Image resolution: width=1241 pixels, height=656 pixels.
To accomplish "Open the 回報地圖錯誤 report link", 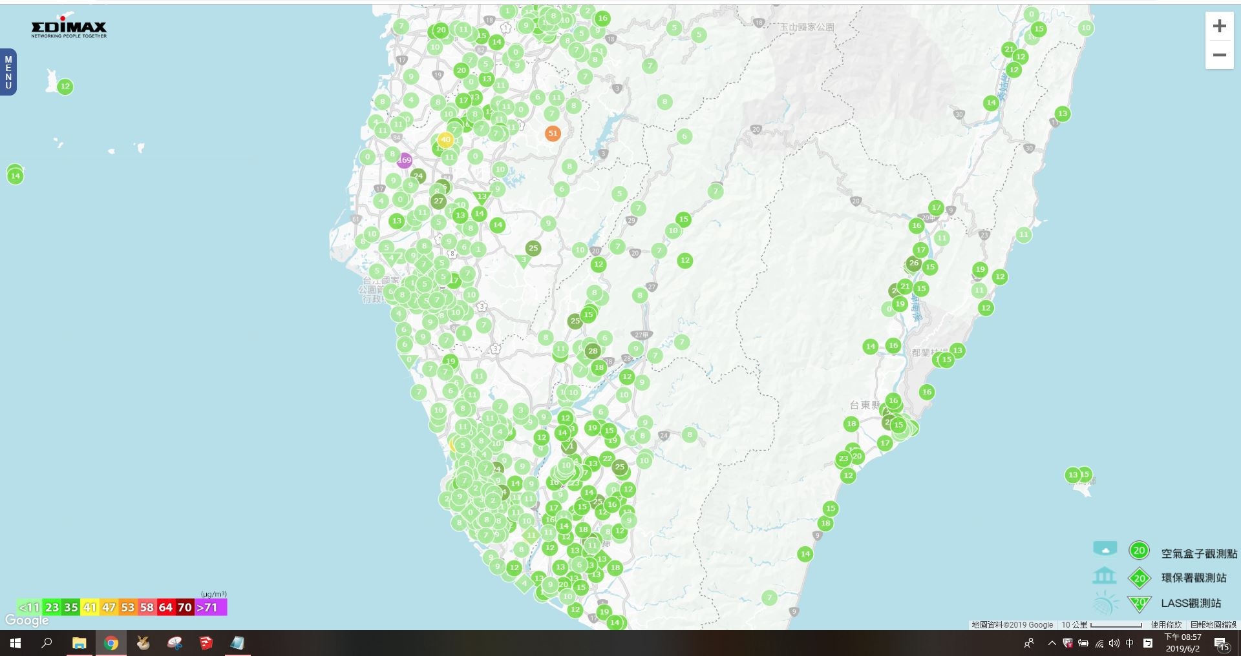I will pyautogui.click(x=1213, y=625).
